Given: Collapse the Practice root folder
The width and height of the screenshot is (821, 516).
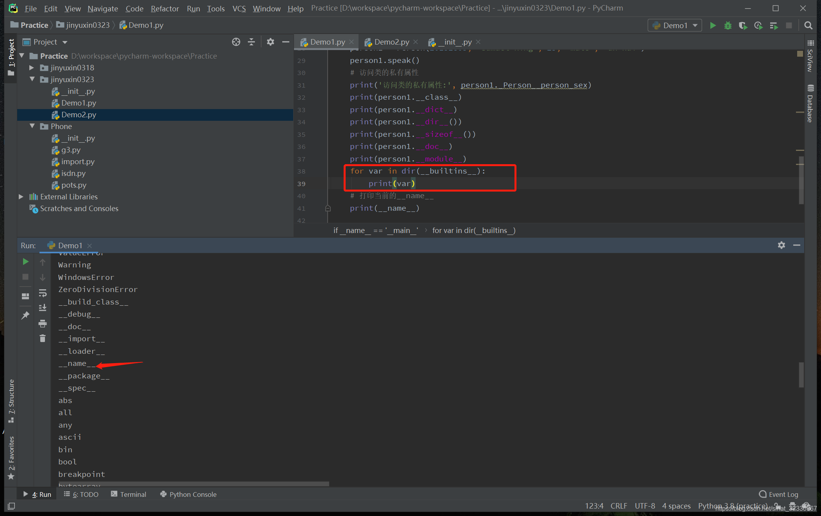Looking at the screenshot, I should (x=22, y=56).
